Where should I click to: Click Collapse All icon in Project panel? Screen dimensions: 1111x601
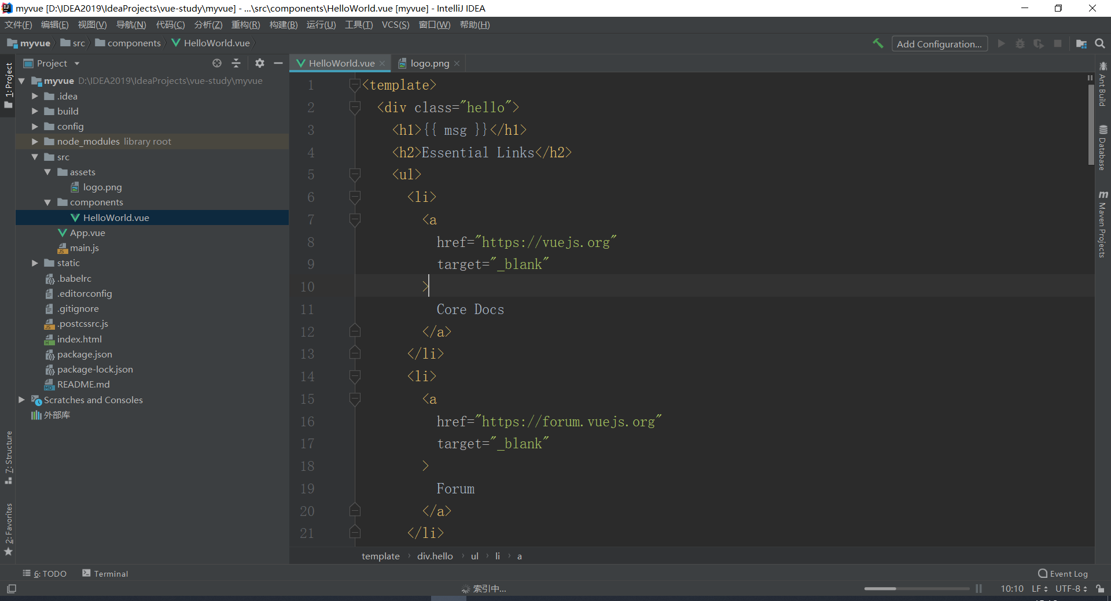(236, 63)
